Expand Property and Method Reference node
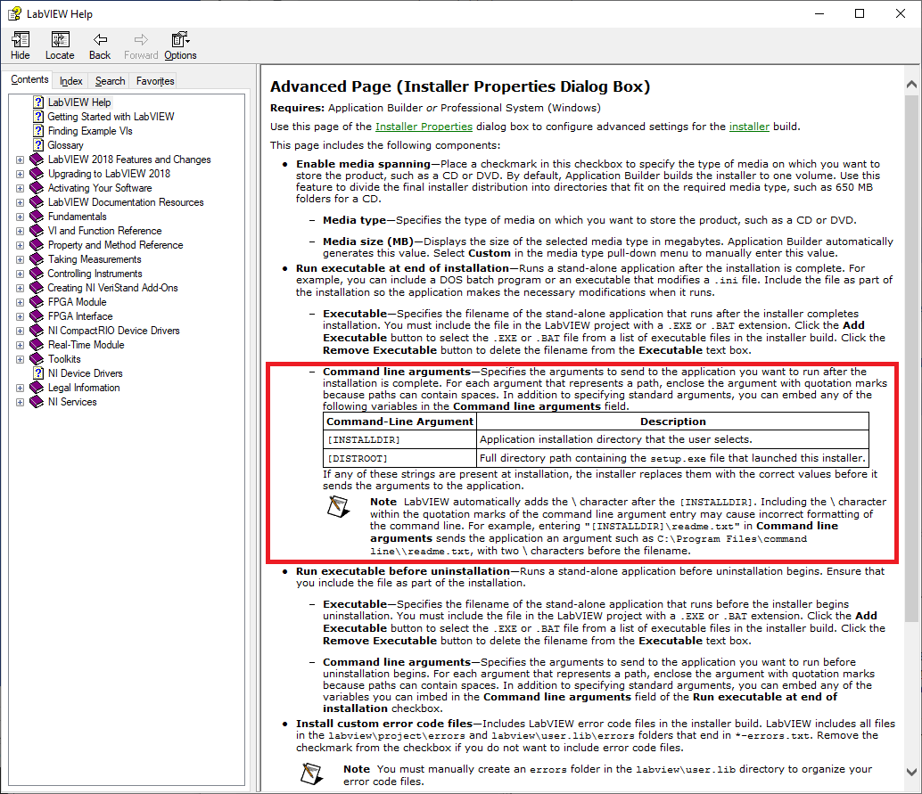The width and height of the screenshot is (922, 794). pyautogui.click(x=20, y=246)
